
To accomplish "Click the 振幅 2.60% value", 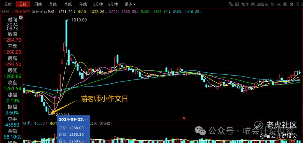I will click(12, 113).
